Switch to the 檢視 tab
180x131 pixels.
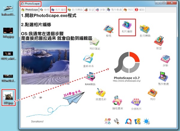pos(45,10)
